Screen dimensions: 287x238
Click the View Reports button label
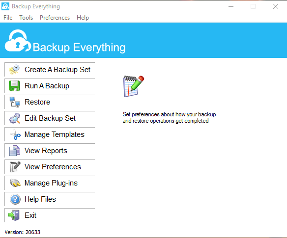point(46,151)
